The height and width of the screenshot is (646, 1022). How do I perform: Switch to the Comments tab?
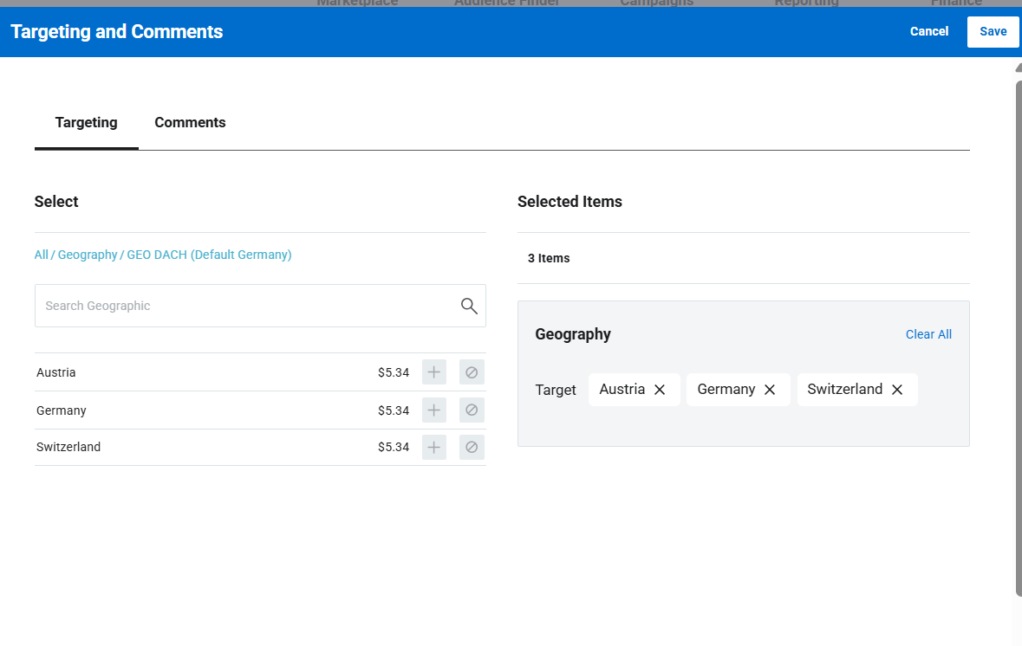190,123
